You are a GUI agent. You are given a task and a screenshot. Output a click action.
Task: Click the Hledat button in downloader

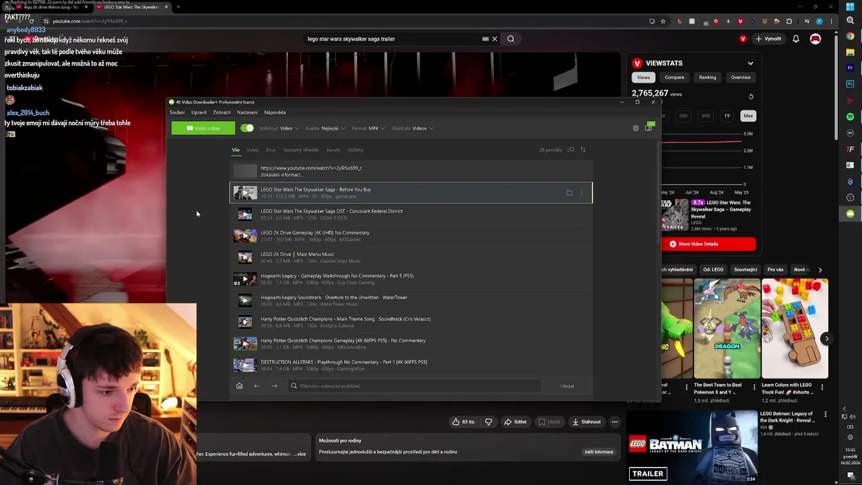(x=567, y=386)
